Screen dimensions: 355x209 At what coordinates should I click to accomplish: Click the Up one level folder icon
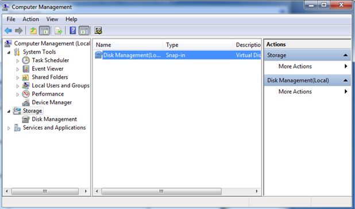click(33, 31)
